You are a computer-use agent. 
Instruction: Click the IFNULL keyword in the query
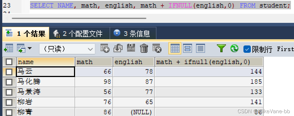pos(180,6)
